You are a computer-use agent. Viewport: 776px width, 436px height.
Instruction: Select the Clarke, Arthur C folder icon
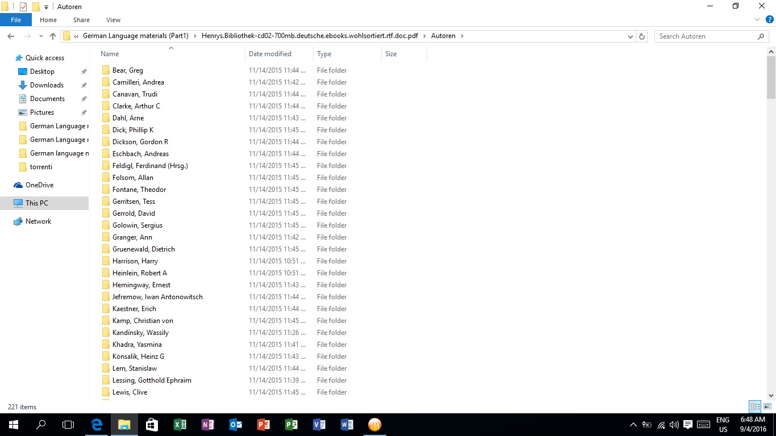(106, 106)
